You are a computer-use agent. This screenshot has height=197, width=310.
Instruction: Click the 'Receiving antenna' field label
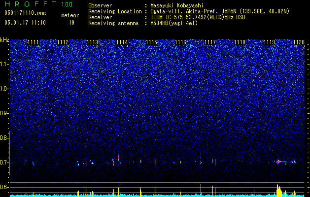click(113, 23)
